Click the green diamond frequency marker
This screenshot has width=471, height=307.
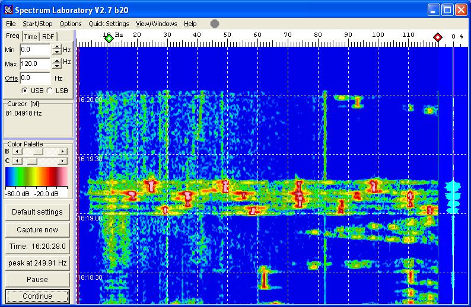pos(109,39)
